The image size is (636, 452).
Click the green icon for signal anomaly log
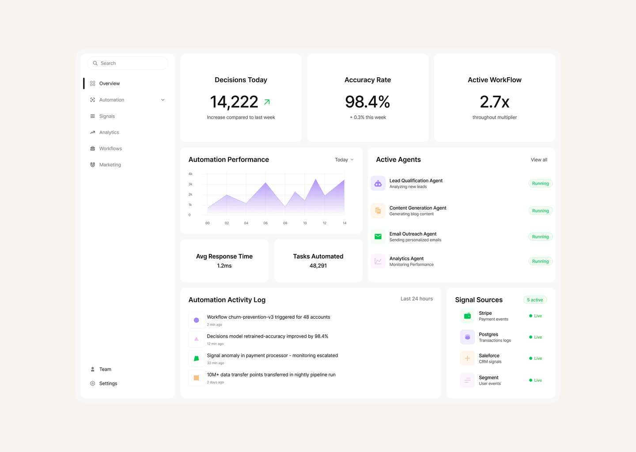pyautogui.click(x=197, y=358)
